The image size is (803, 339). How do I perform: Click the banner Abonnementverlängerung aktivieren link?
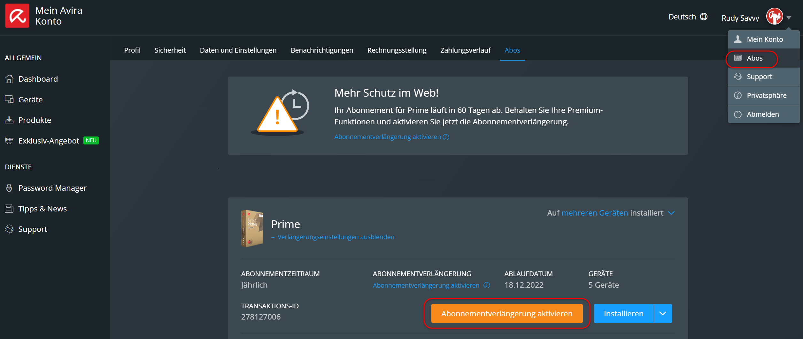tap(387, 137)
